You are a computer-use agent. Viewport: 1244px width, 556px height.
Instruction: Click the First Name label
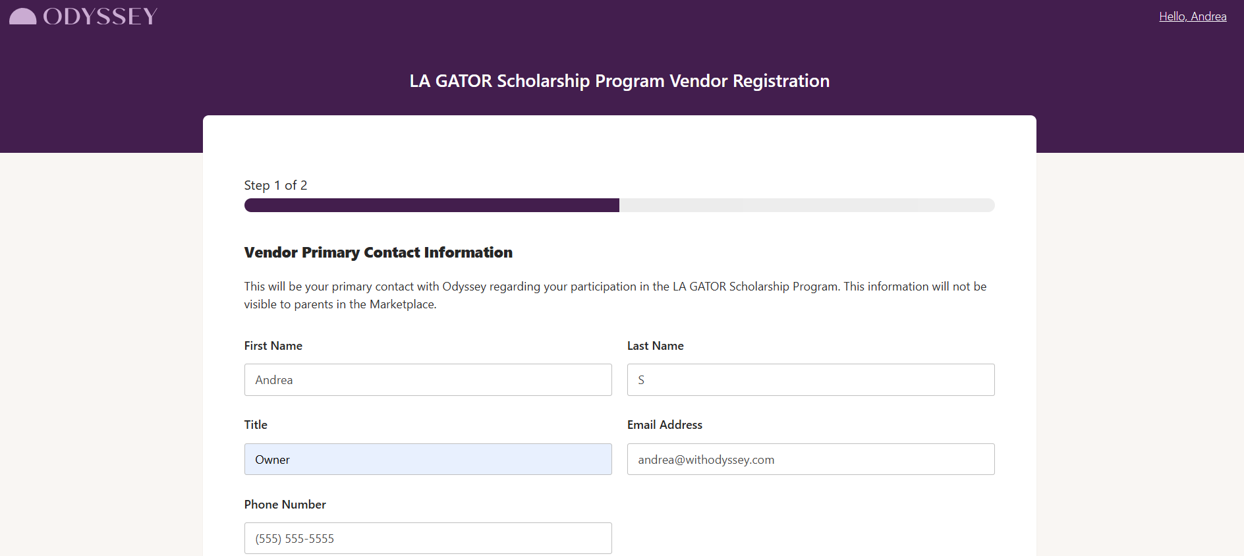coord(273,346)
